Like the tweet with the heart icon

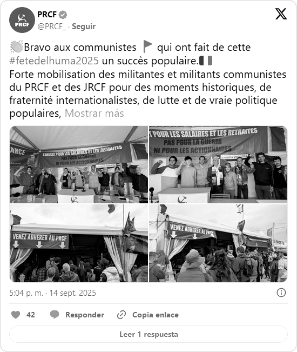point(16,315)
